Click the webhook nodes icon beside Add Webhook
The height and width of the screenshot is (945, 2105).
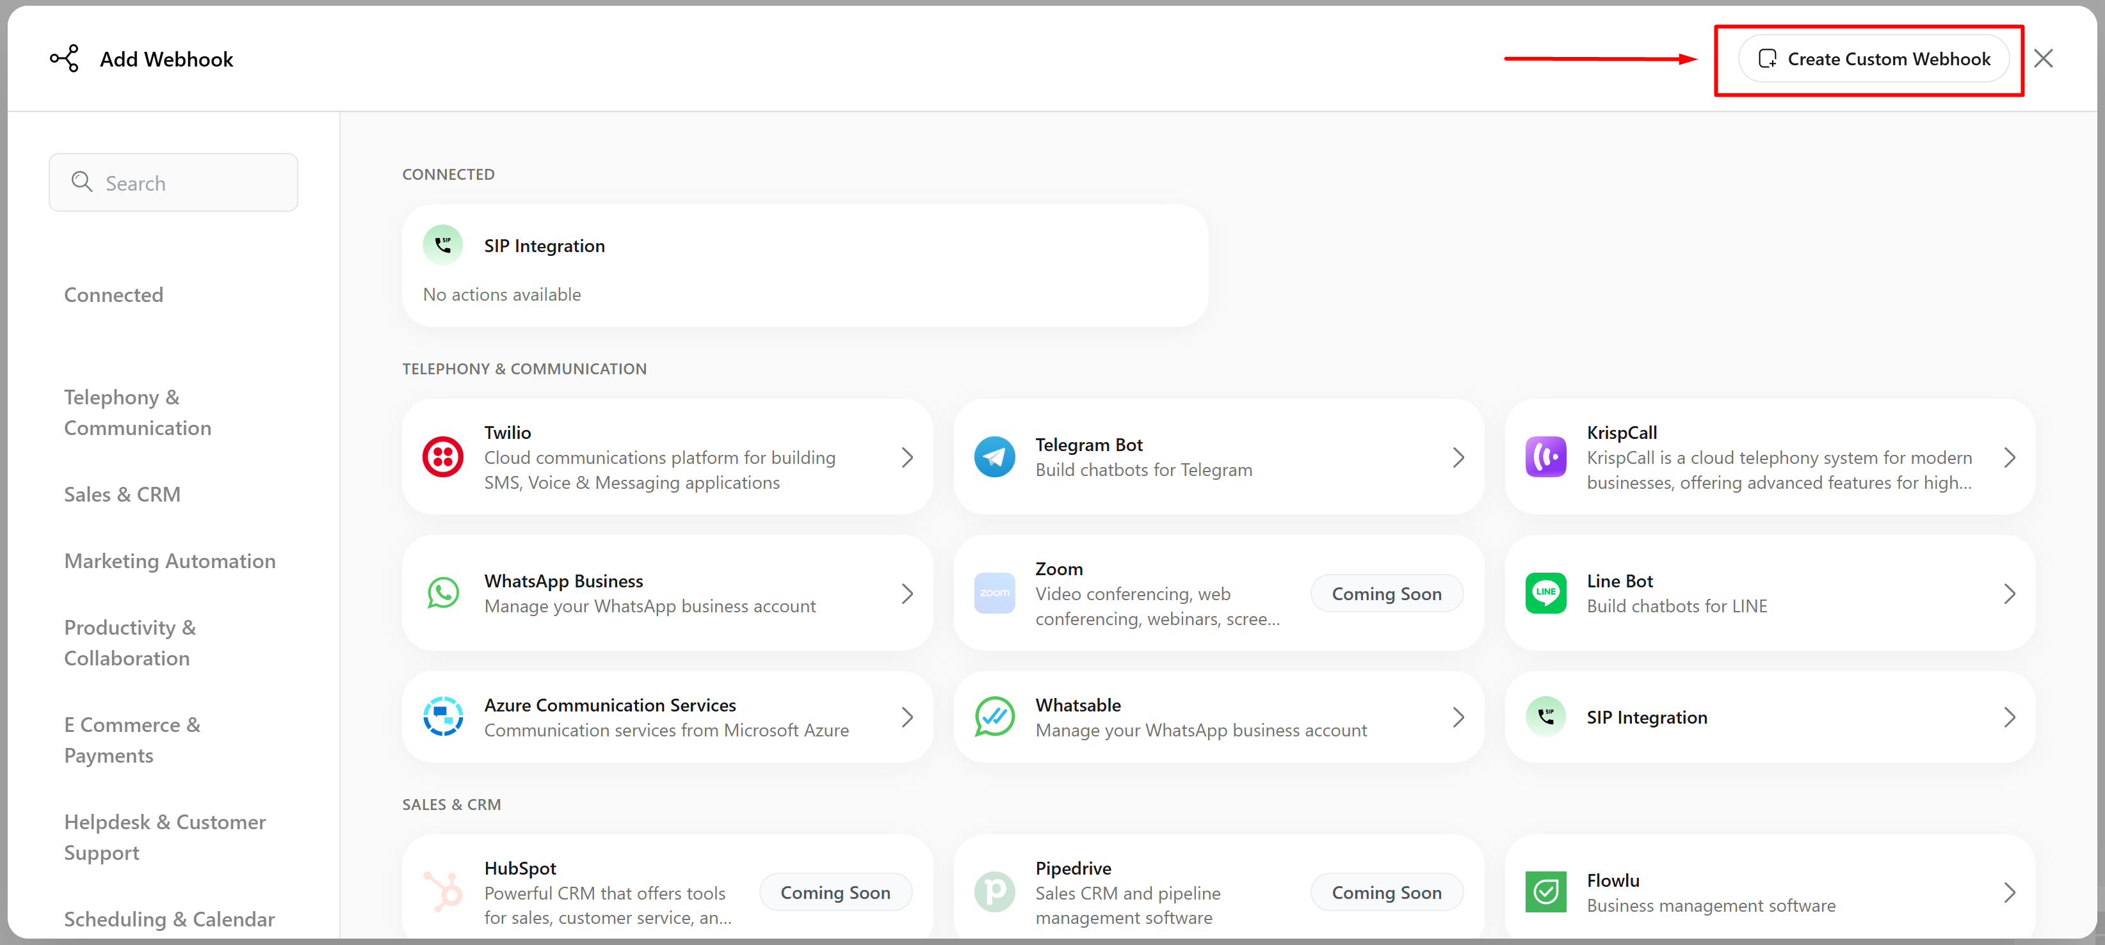64,59
